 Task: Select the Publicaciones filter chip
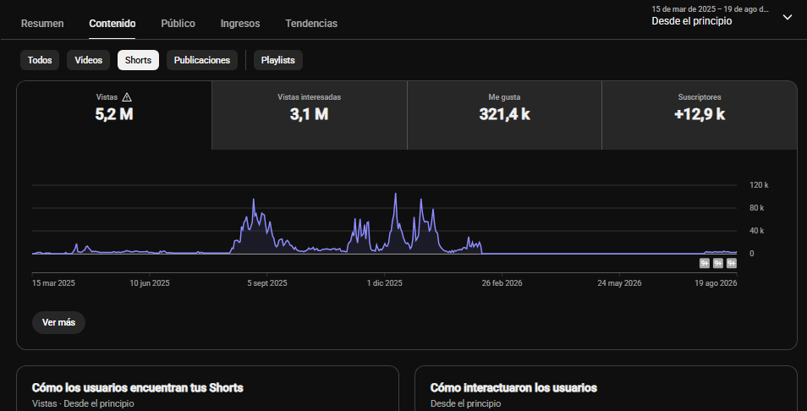coord(201,60)
